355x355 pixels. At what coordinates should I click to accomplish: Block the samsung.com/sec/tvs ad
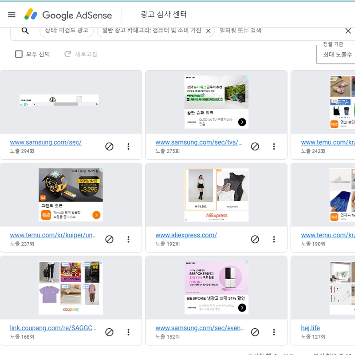click(x=255, y=146)
